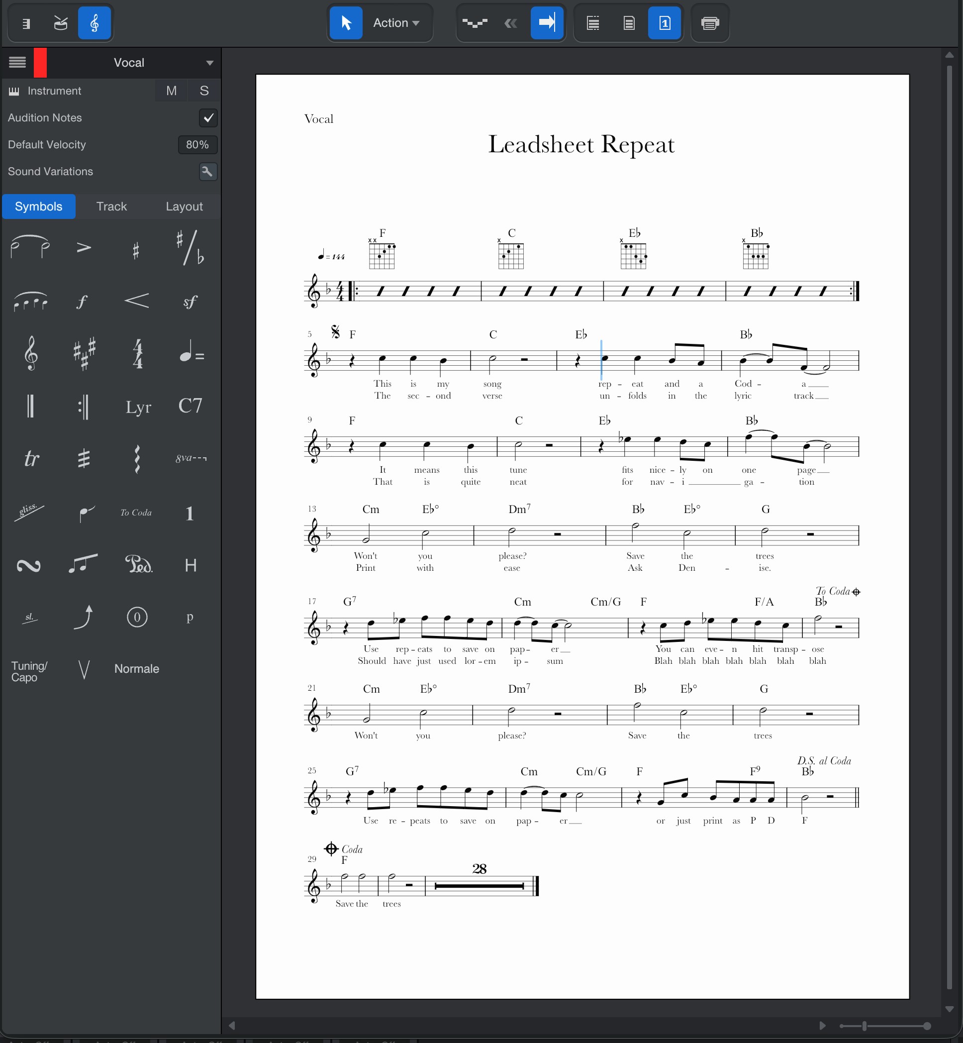Screen dimensions: 963x1043
Task: Open the Instrument keyboard button
Action: click(14, 91)
